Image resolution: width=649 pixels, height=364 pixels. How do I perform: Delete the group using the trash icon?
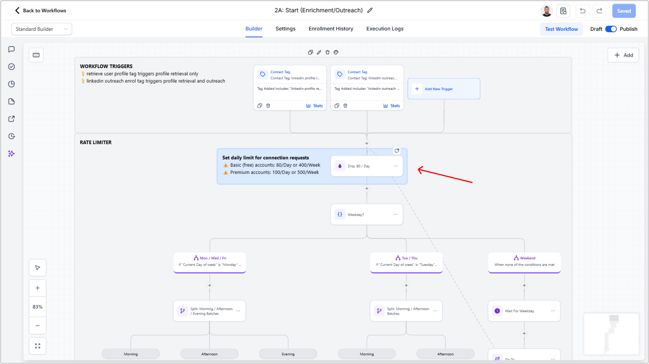pos(328,52)
